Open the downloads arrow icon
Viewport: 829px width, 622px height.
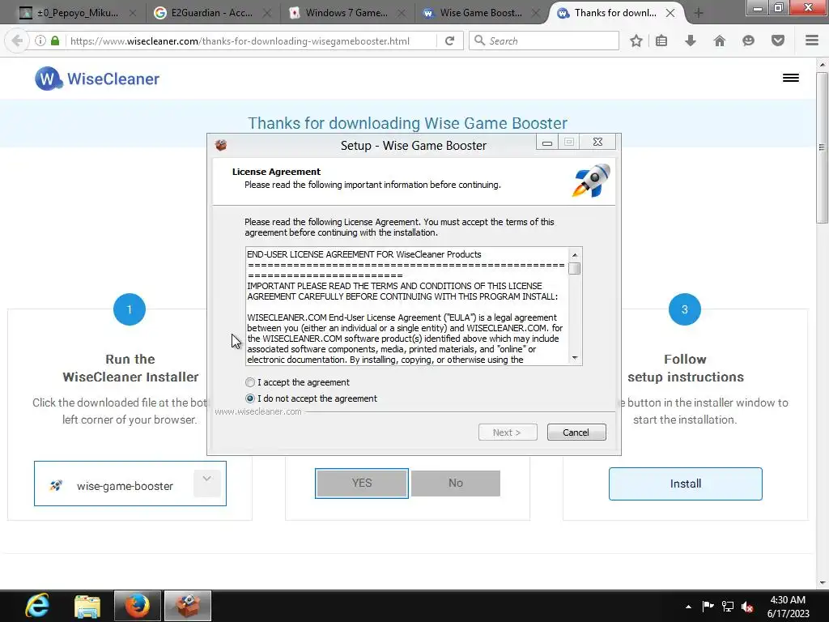point(691,40)
